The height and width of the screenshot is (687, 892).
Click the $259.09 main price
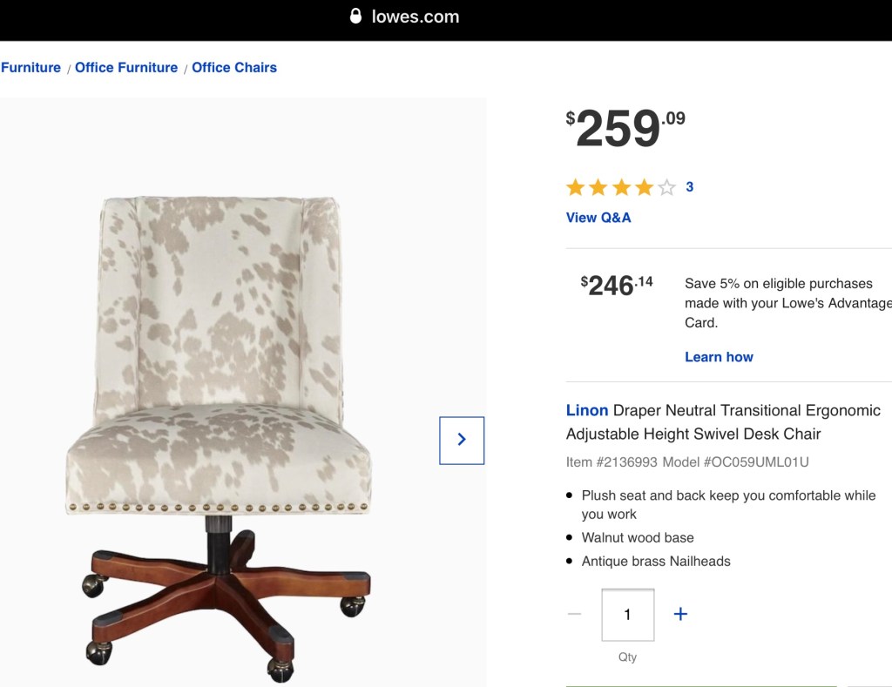625,129
